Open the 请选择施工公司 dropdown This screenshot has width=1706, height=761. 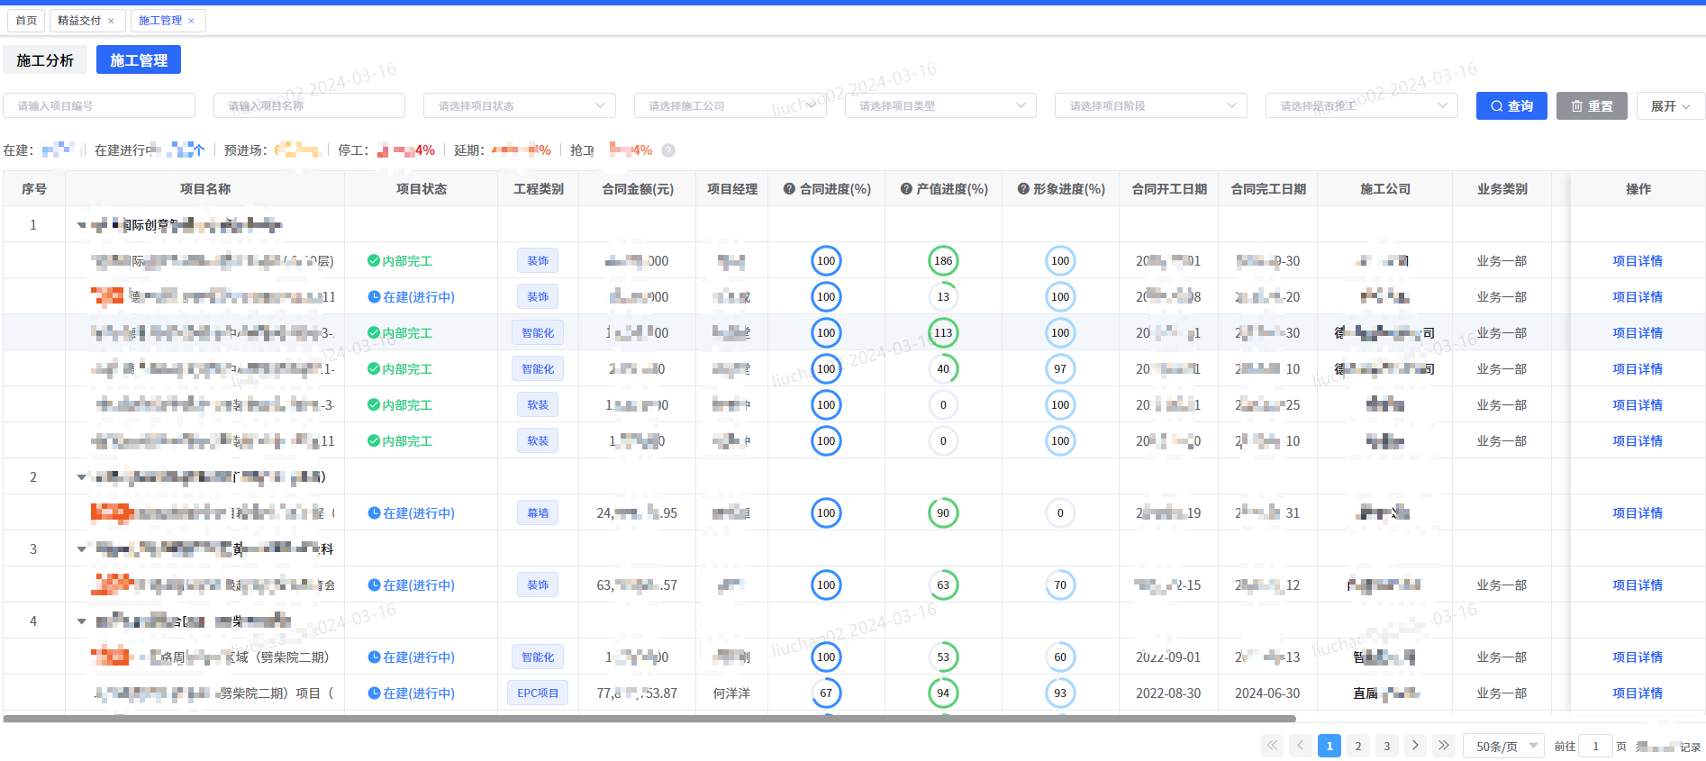click(730, 105)
